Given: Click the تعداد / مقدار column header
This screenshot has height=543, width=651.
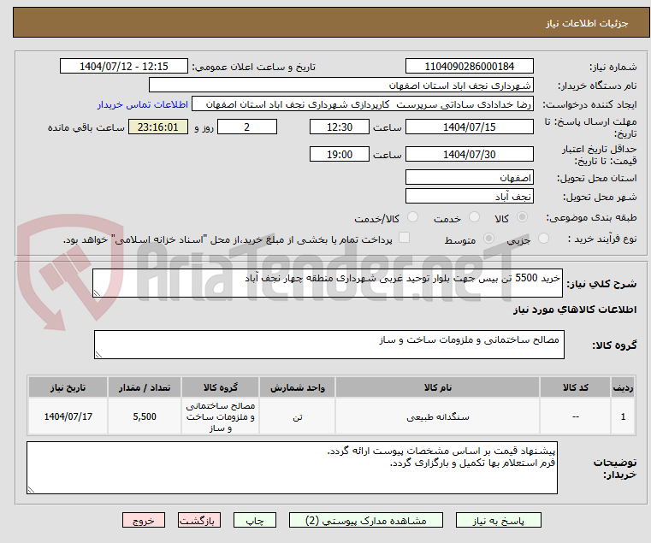Looking at the screenshot, I should [144, 387].
